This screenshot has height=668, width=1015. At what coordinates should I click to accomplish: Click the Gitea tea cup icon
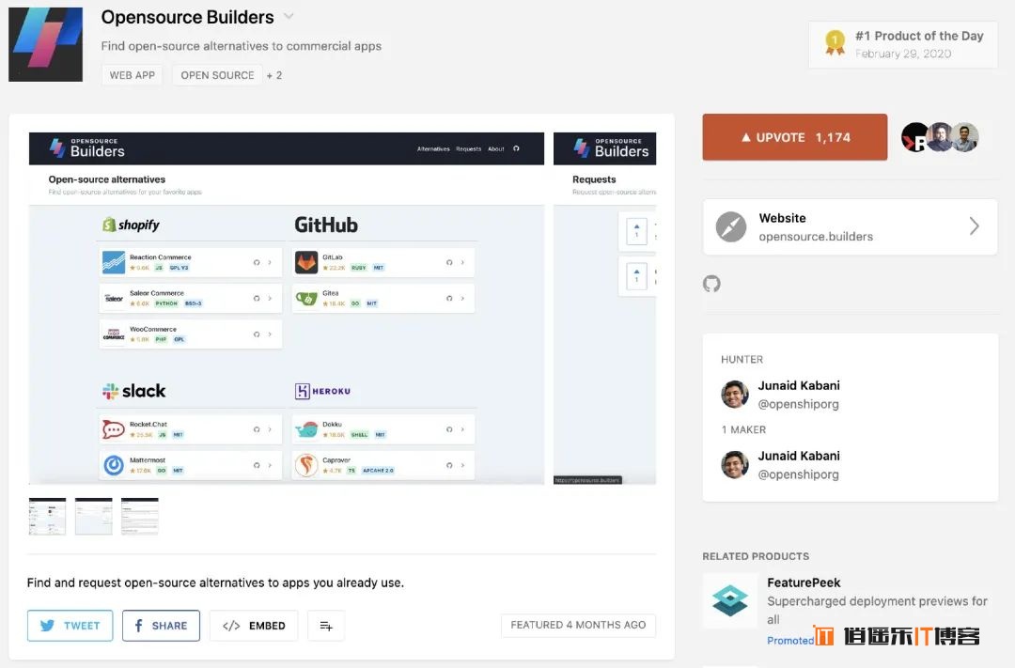[306, 299]
